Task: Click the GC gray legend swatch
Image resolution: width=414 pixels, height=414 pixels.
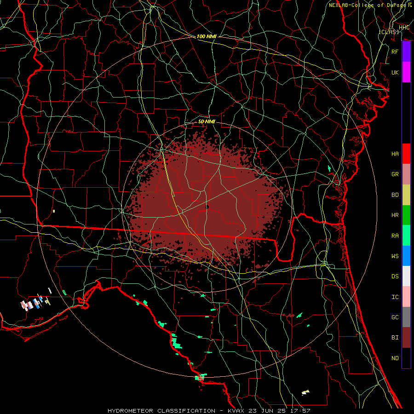Action: click(406, 317)
